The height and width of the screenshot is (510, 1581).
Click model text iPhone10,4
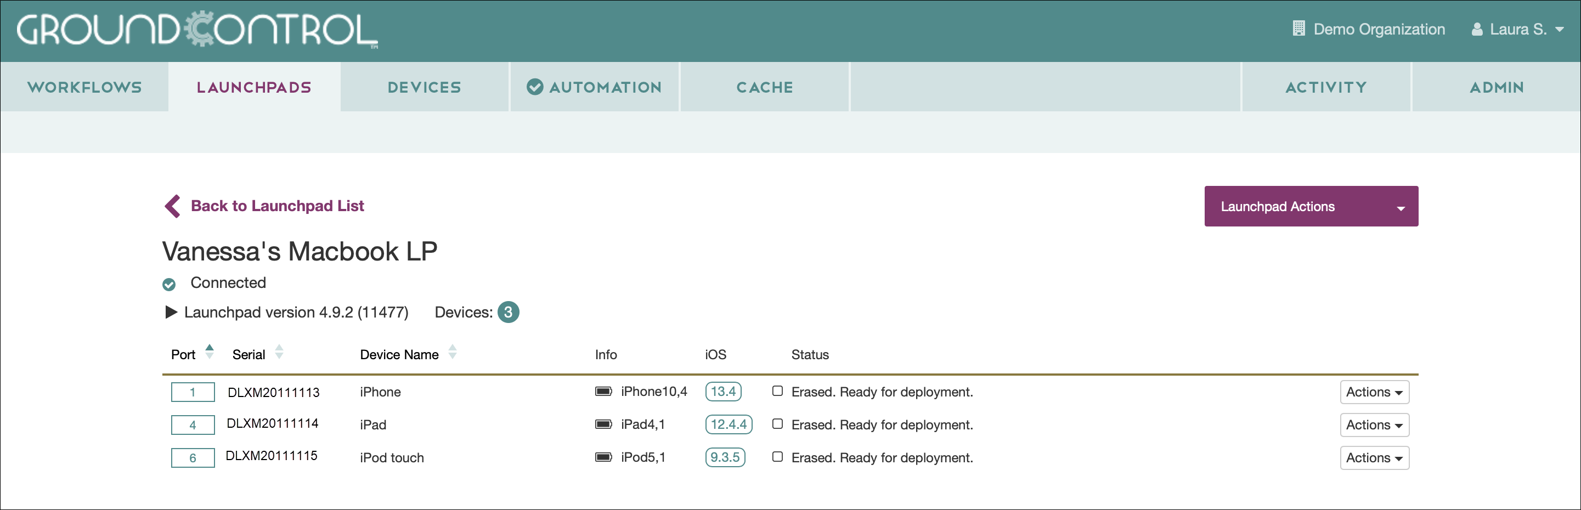click(x=654, y=392)
